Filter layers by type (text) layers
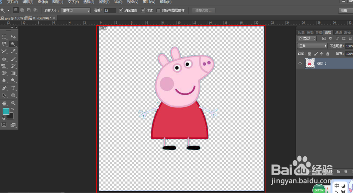Image resolution: width=353 pixels, height=193 pixels. [x=337, y=38]
